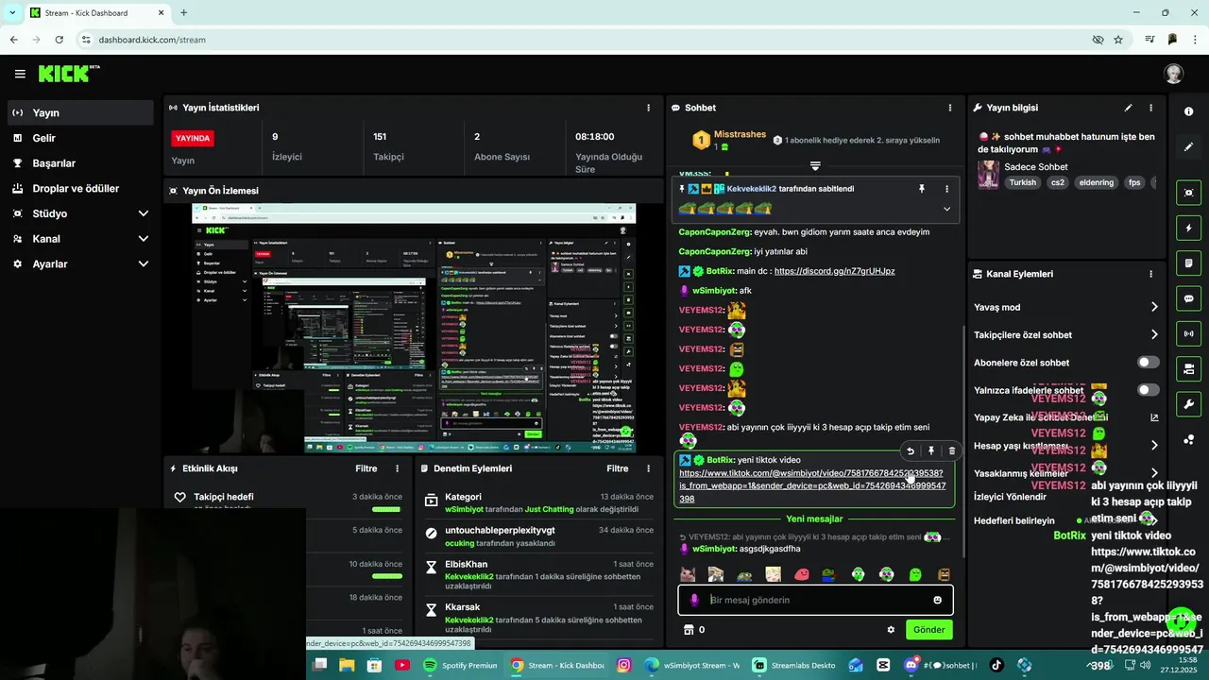Reload the page in browser

[x=59, y=40]
